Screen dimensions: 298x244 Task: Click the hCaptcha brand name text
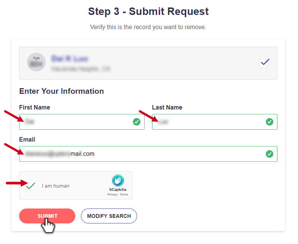point(118,189)
